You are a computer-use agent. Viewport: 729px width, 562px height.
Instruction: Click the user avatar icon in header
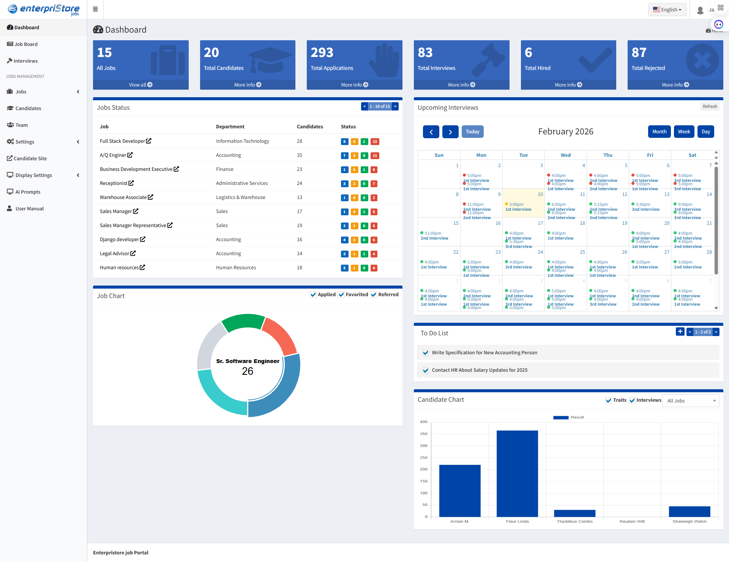[701, 10]
